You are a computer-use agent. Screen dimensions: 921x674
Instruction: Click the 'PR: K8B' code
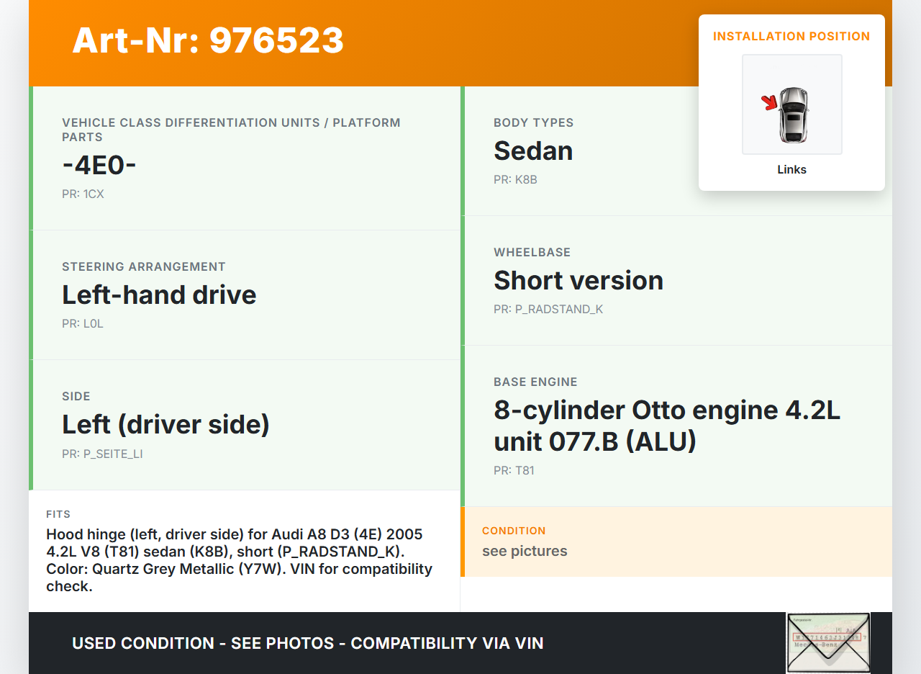coord(515,179)
